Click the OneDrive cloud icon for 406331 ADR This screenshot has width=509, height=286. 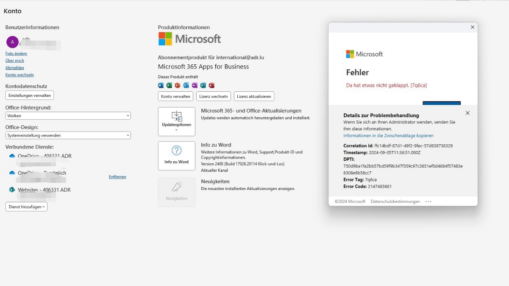pos(12,156)
